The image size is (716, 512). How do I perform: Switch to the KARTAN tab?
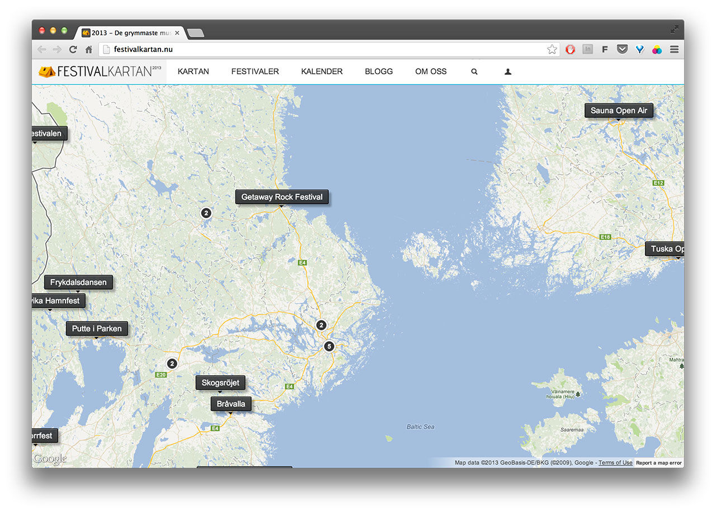pyautogui.click(x=193, y=71)
